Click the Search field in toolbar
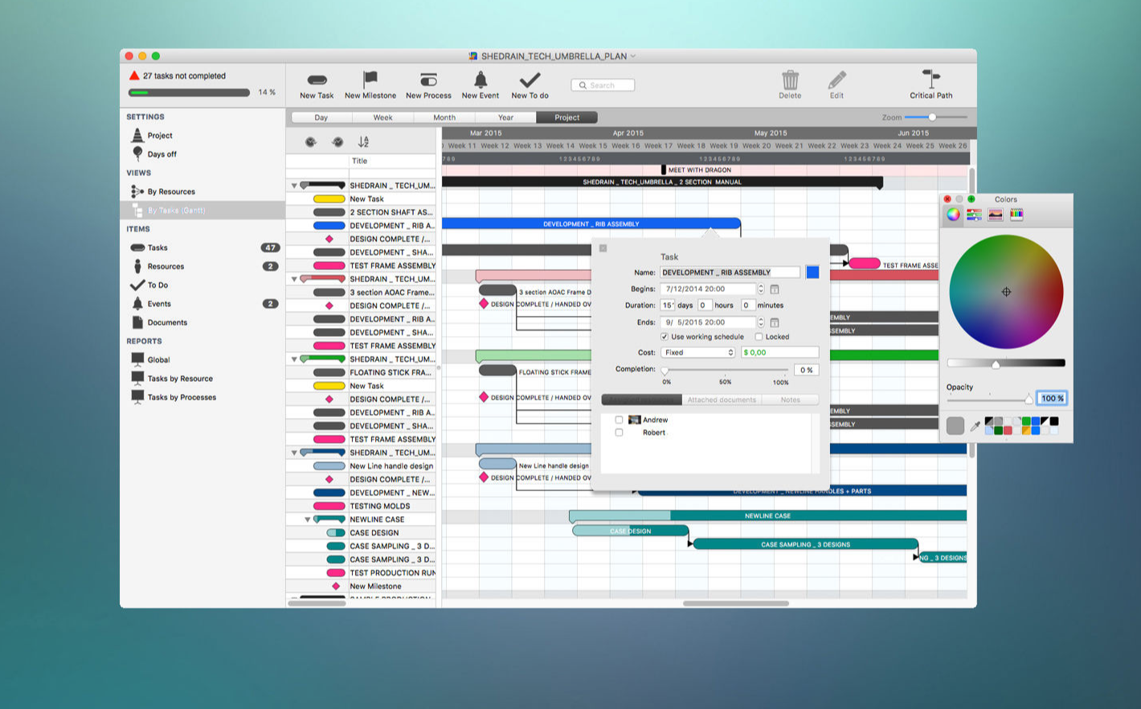This screenshot has height=709, width=1141. tap(603, 85)
